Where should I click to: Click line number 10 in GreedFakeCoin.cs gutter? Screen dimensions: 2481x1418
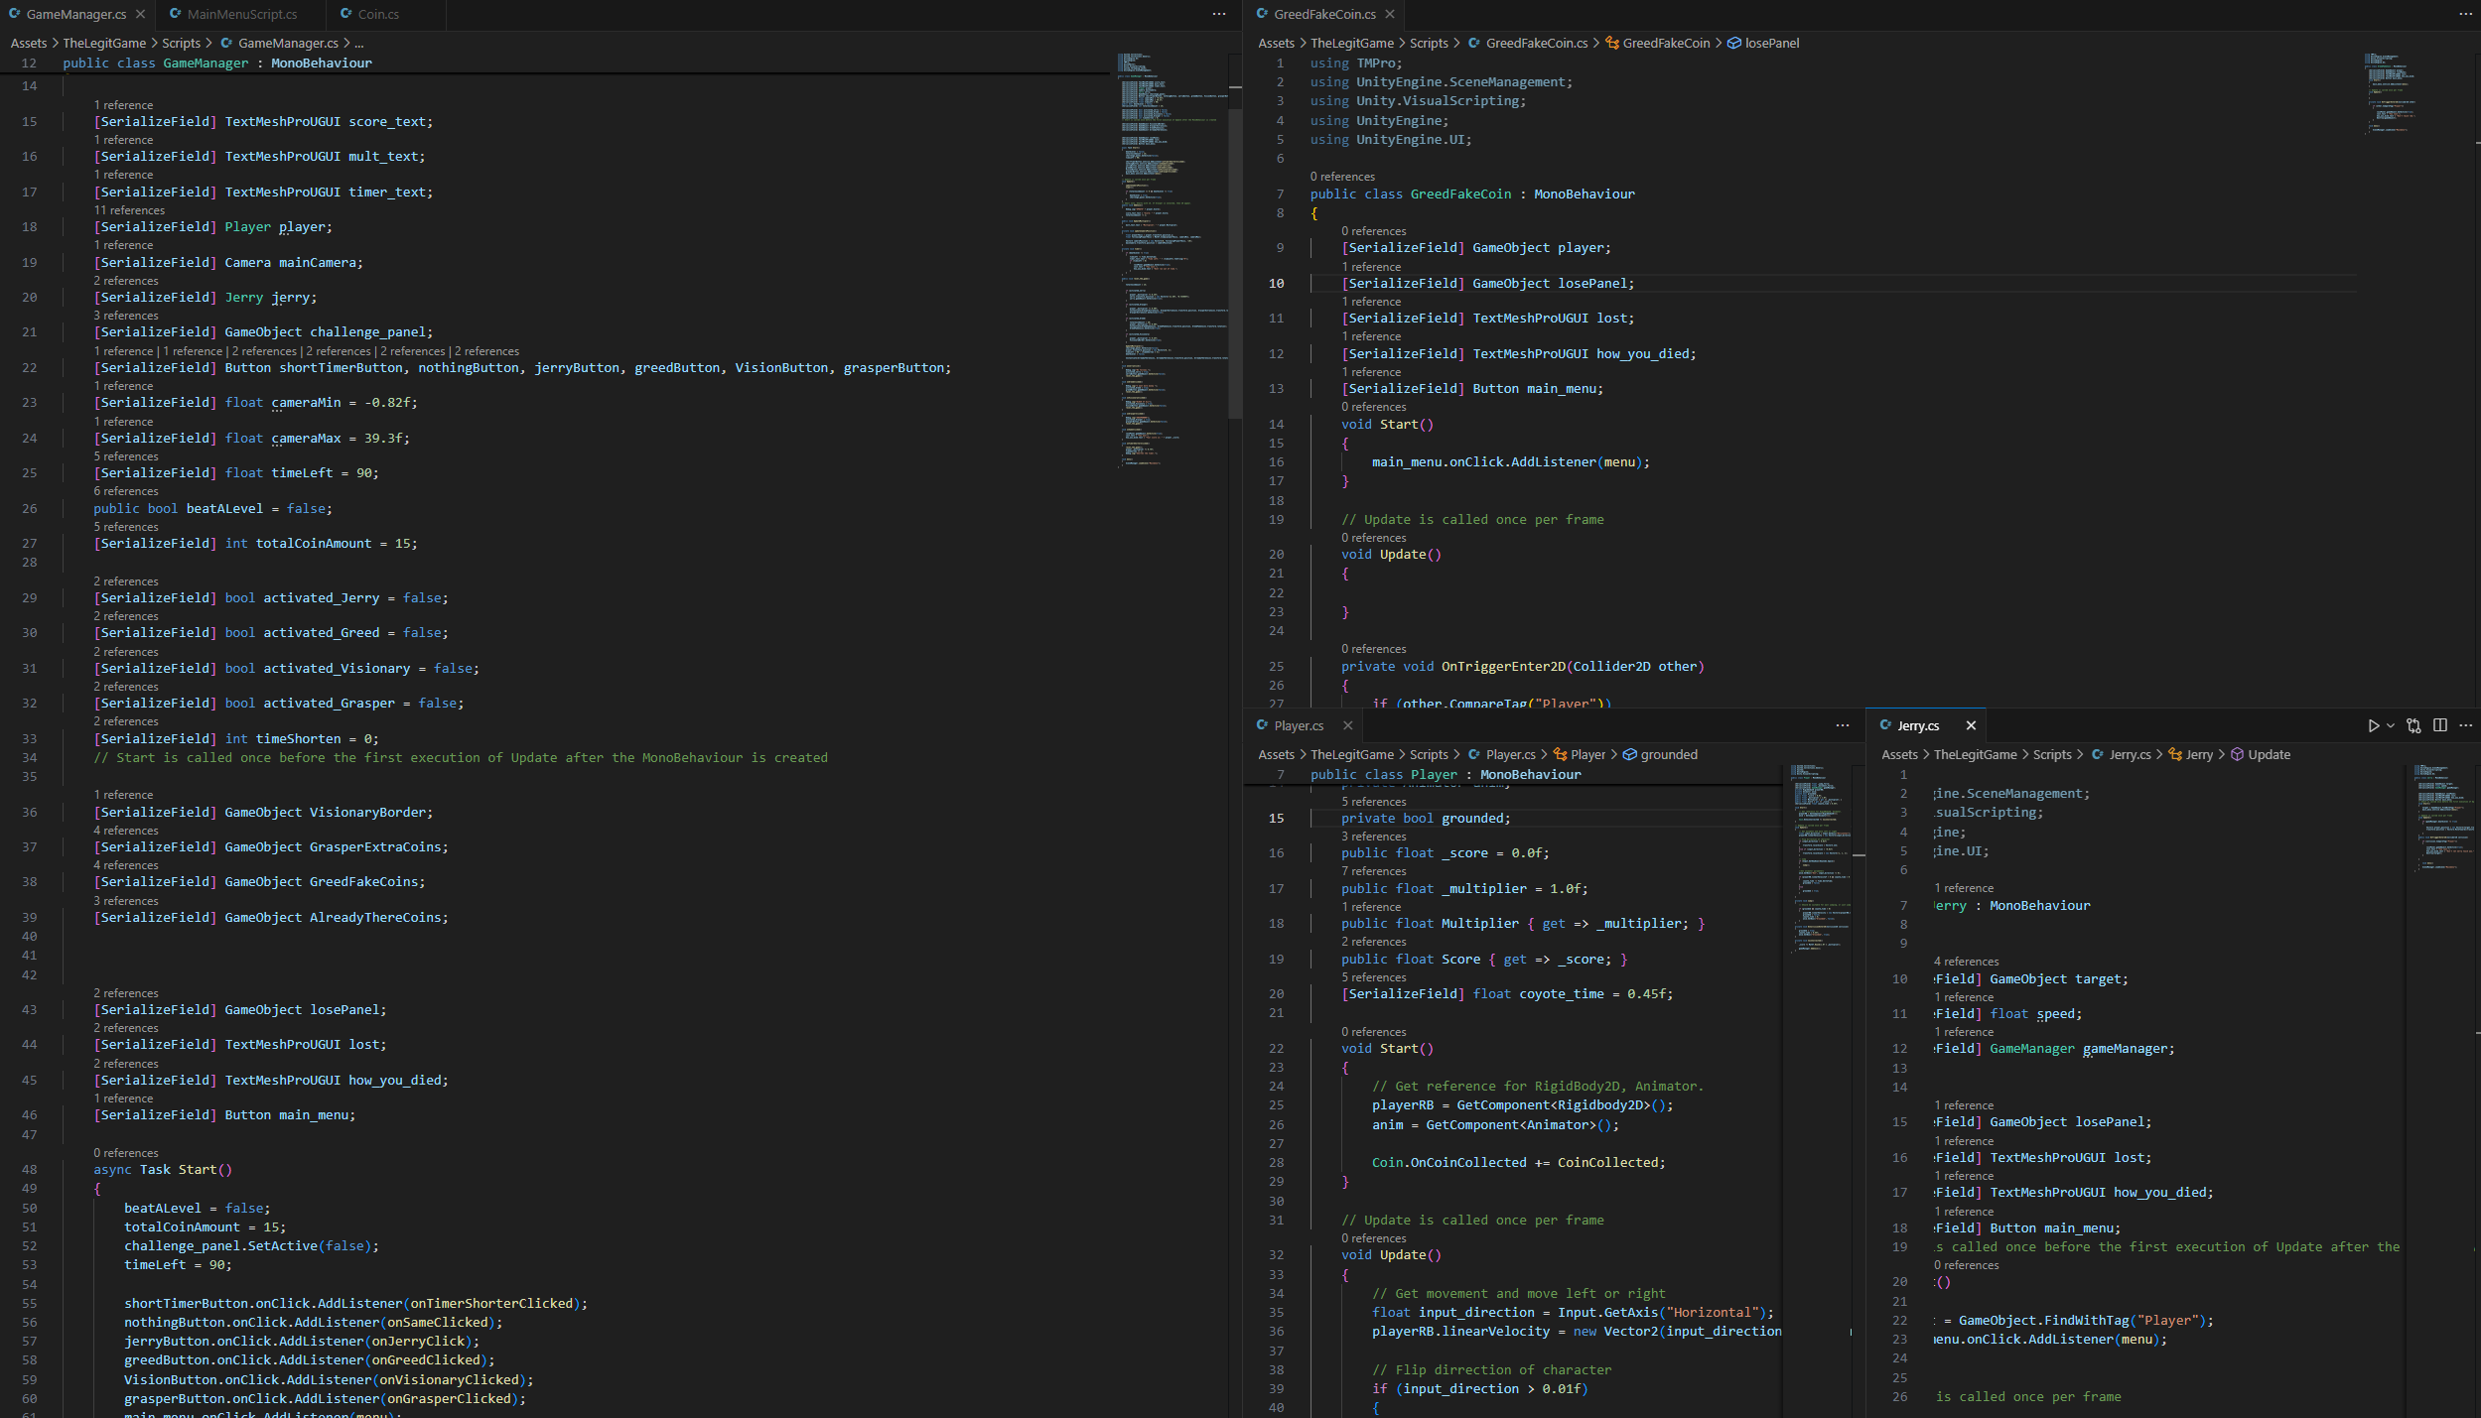tap(1276, 284)
